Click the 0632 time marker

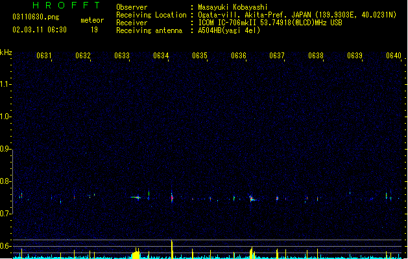[x=83, y=56]
